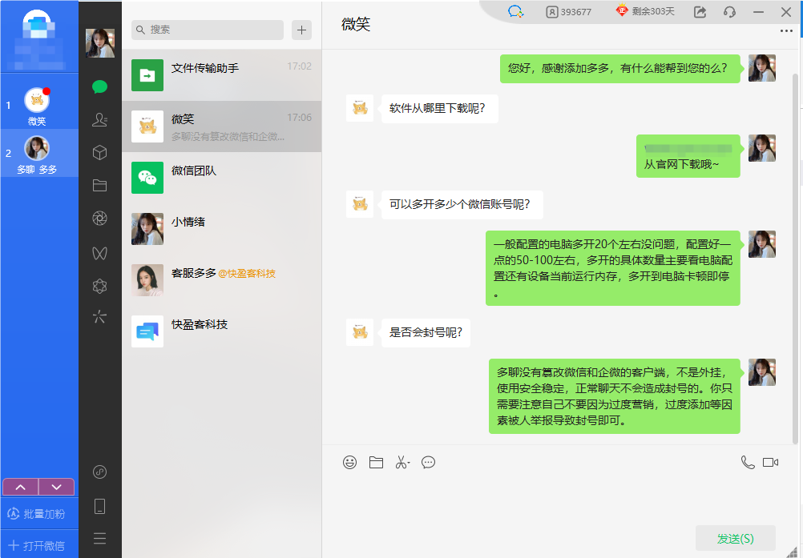This screenshot has width=803, height=558.
Task: Open the 文件传输助手 conversation
Action: coord(222,75)
